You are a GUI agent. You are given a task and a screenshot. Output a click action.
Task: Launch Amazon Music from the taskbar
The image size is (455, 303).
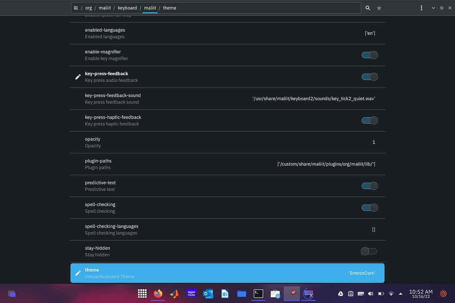coord(191,294)
